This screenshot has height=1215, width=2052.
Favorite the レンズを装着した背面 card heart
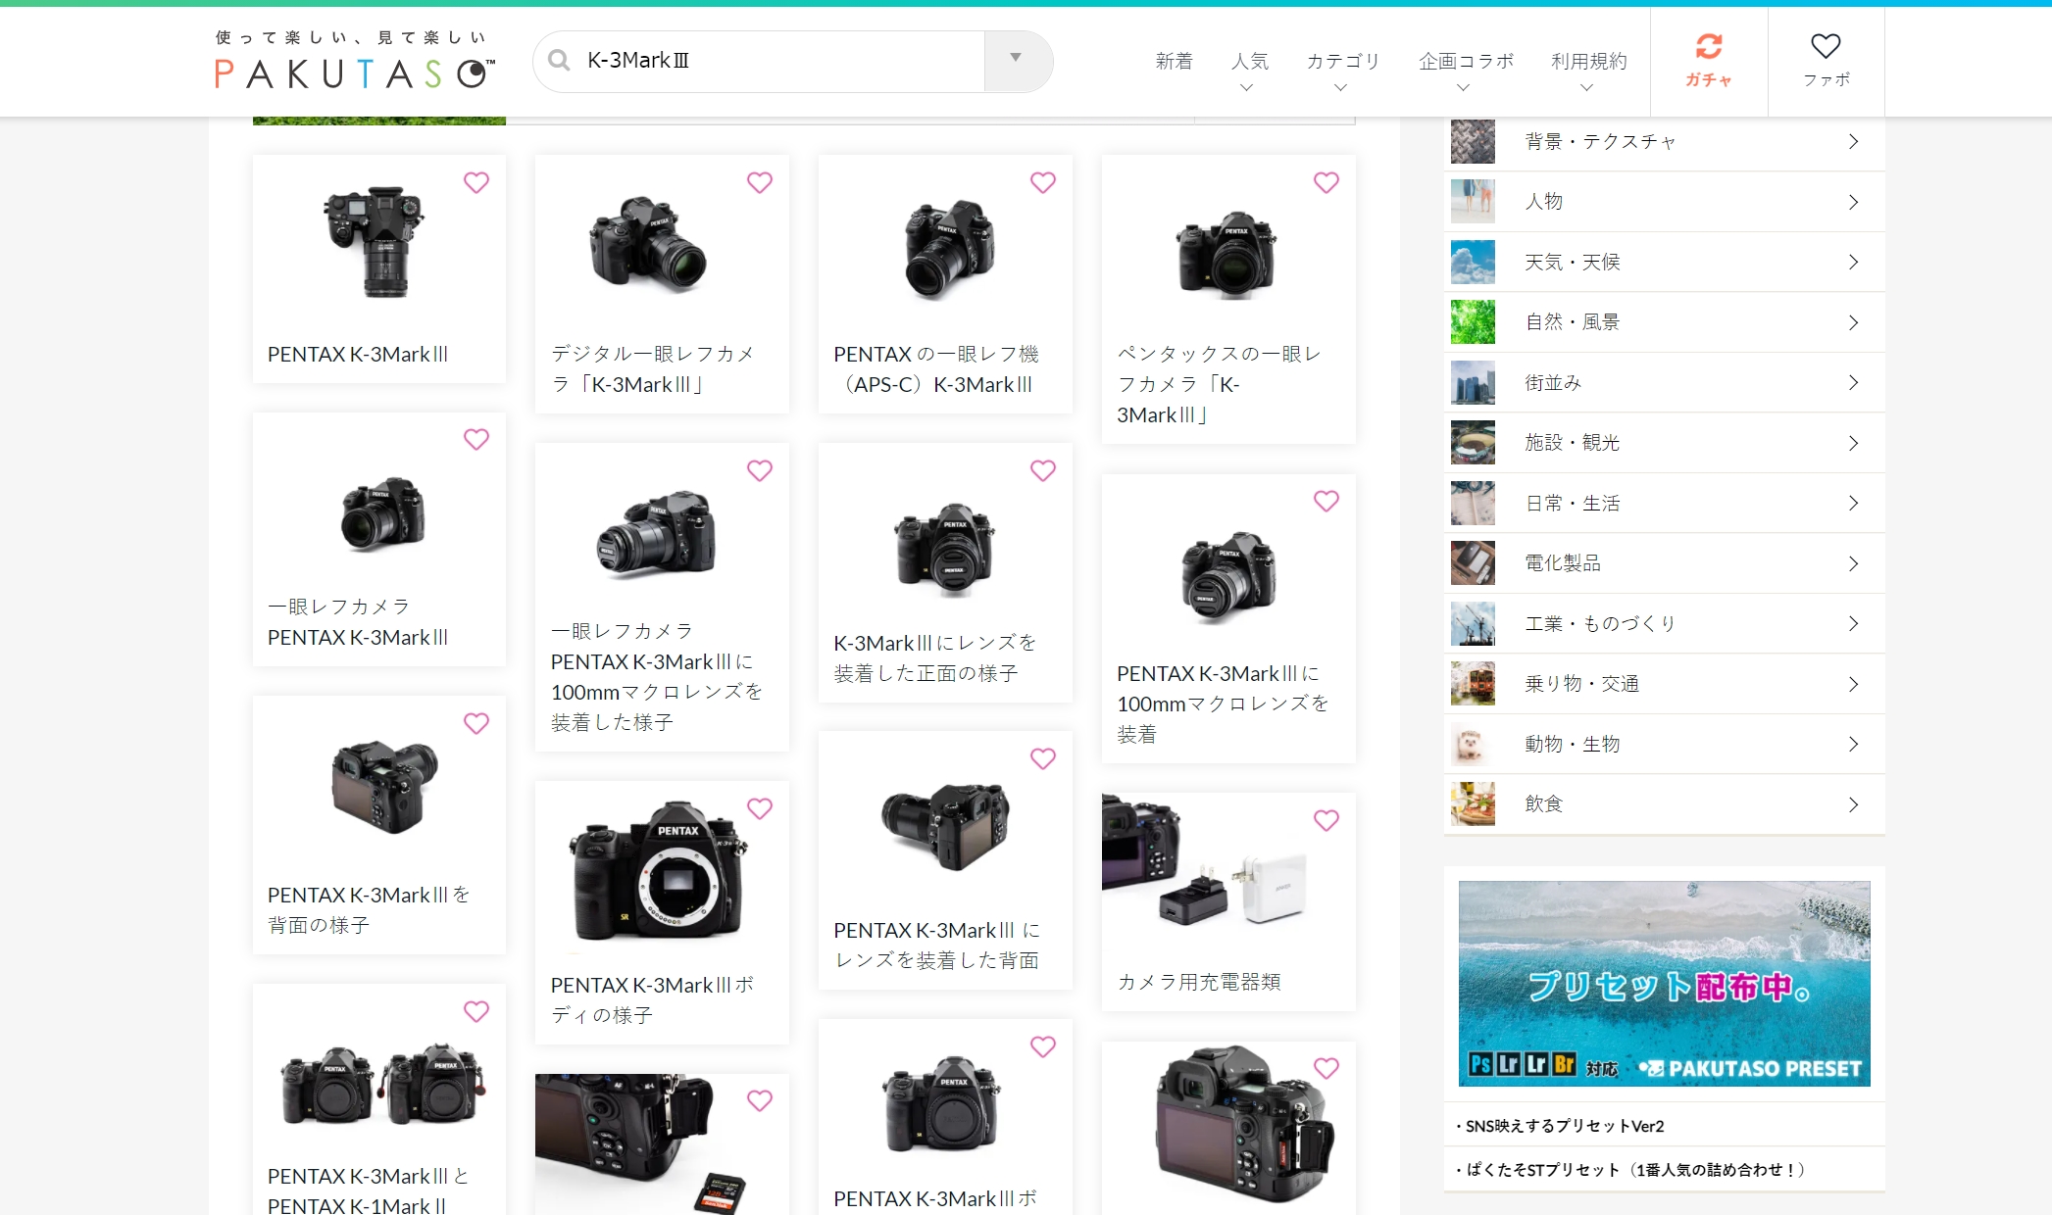(x=1043, y=758)
